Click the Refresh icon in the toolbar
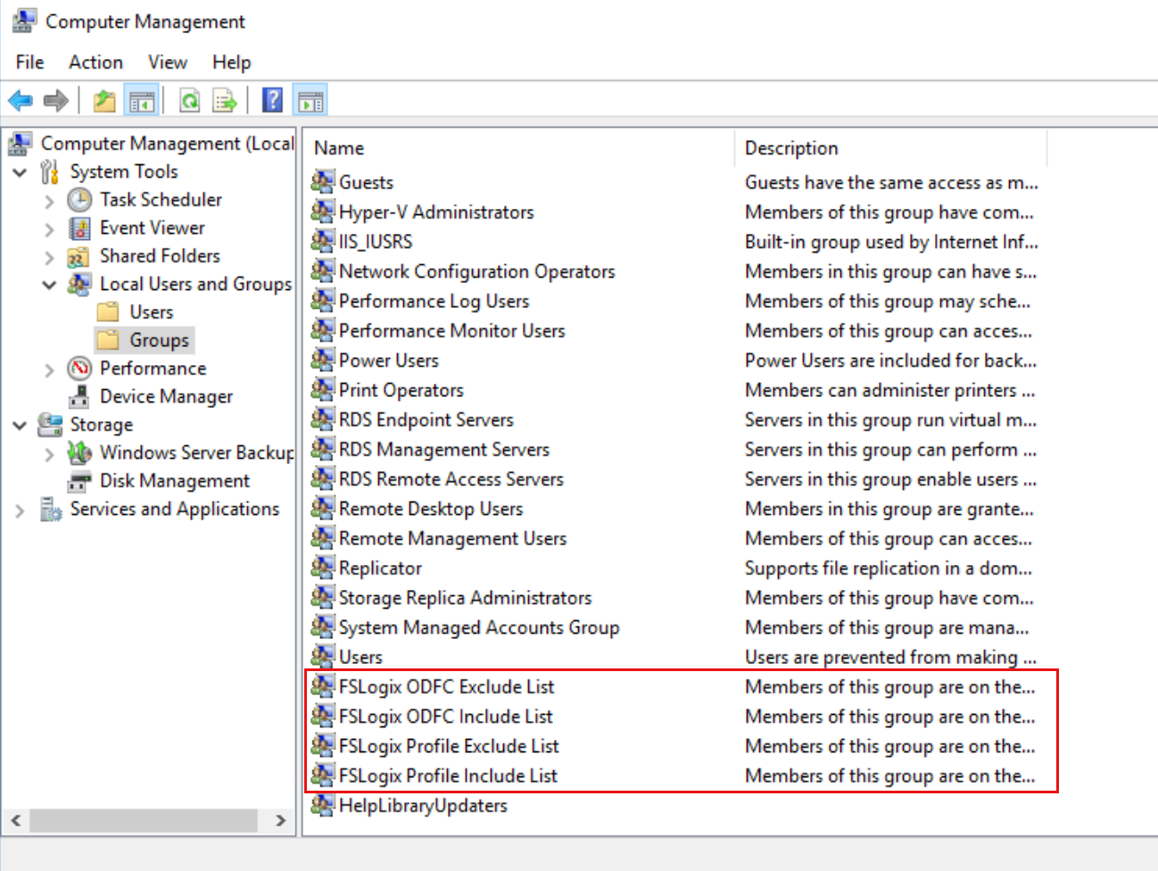 click(x=188, y=99)
